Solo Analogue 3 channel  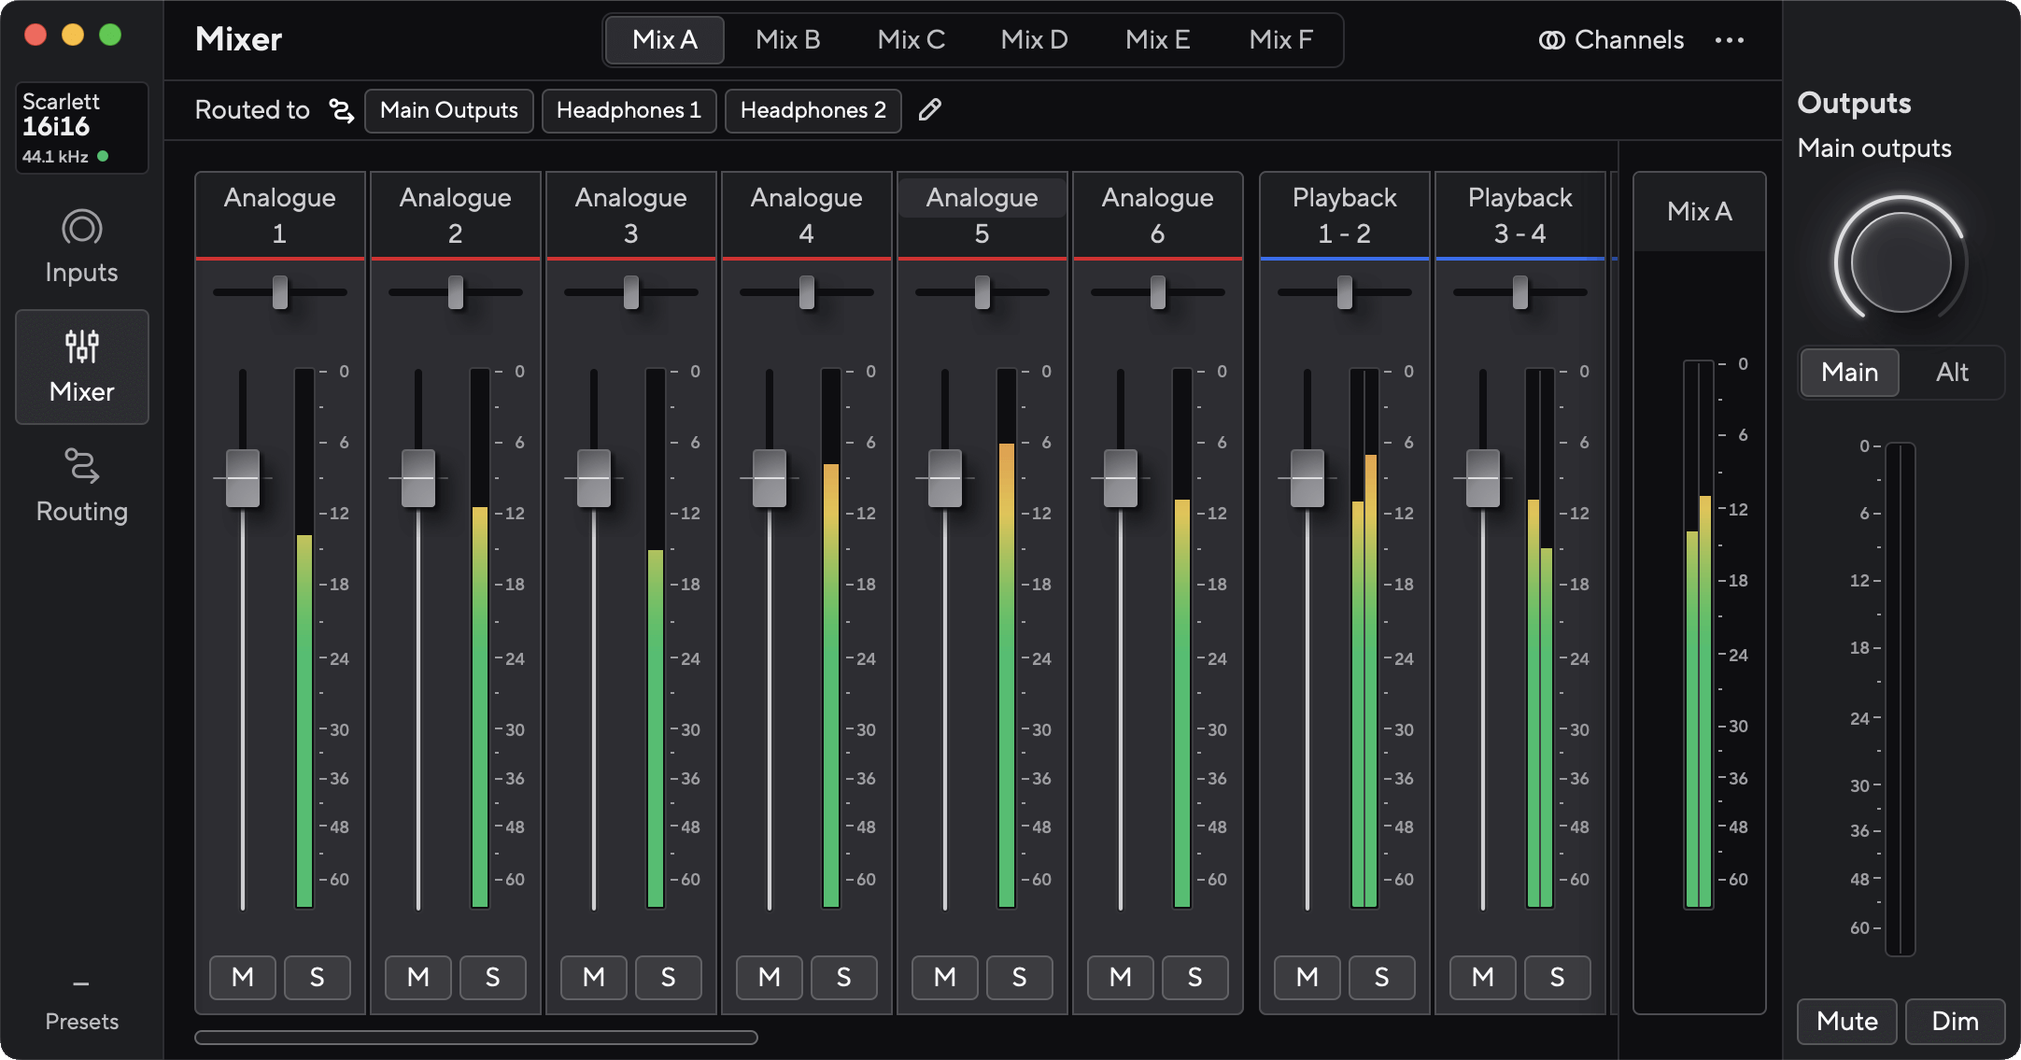click(669, 978)
